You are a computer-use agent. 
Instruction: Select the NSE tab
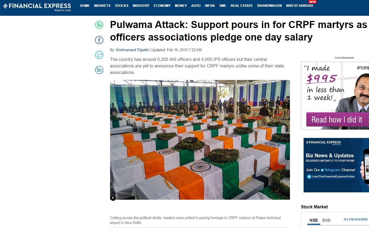click(314, 220)
